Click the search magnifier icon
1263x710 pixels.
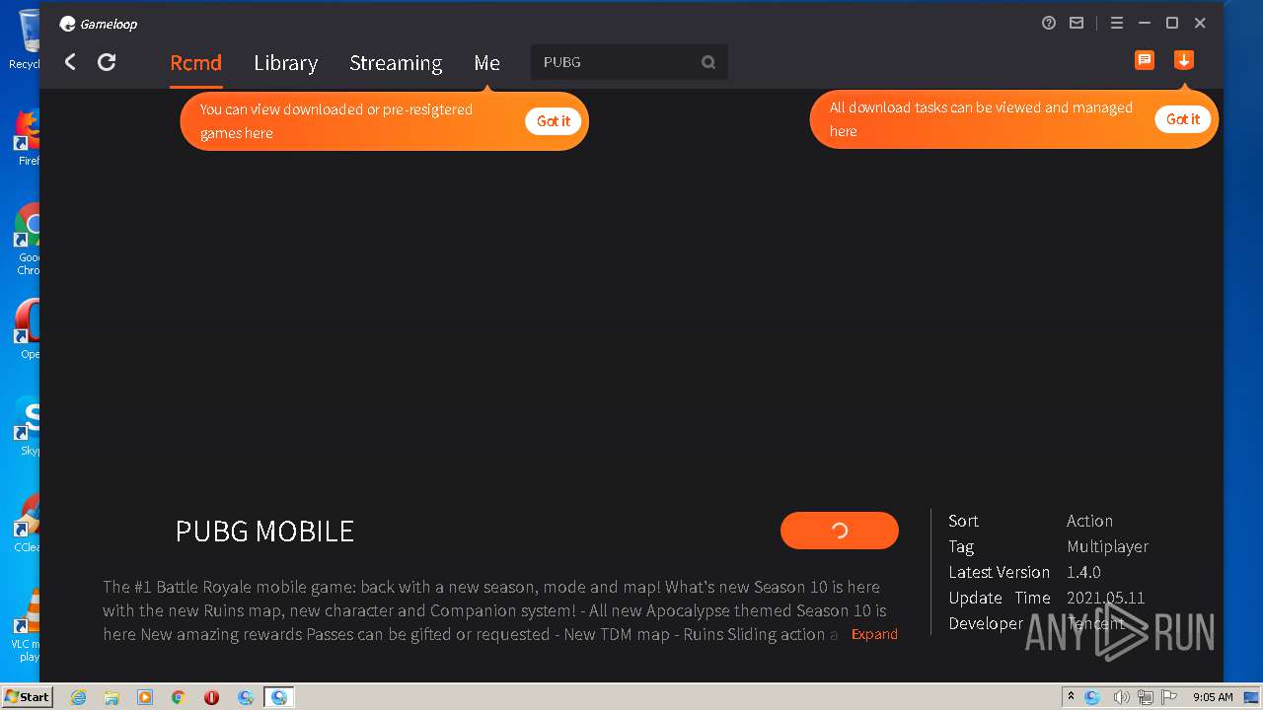[708, 62]
